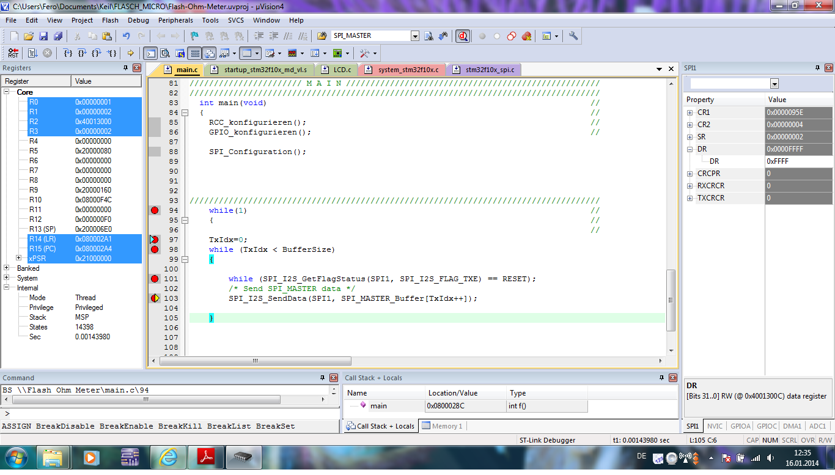Open the Debug menu

tap(138, 20)
